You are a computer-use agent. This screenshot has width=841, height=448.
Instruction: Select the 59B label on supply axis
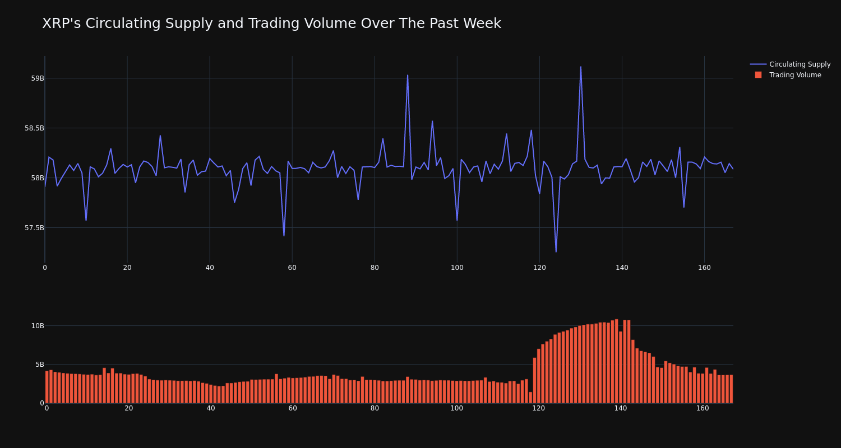(38, 78)
